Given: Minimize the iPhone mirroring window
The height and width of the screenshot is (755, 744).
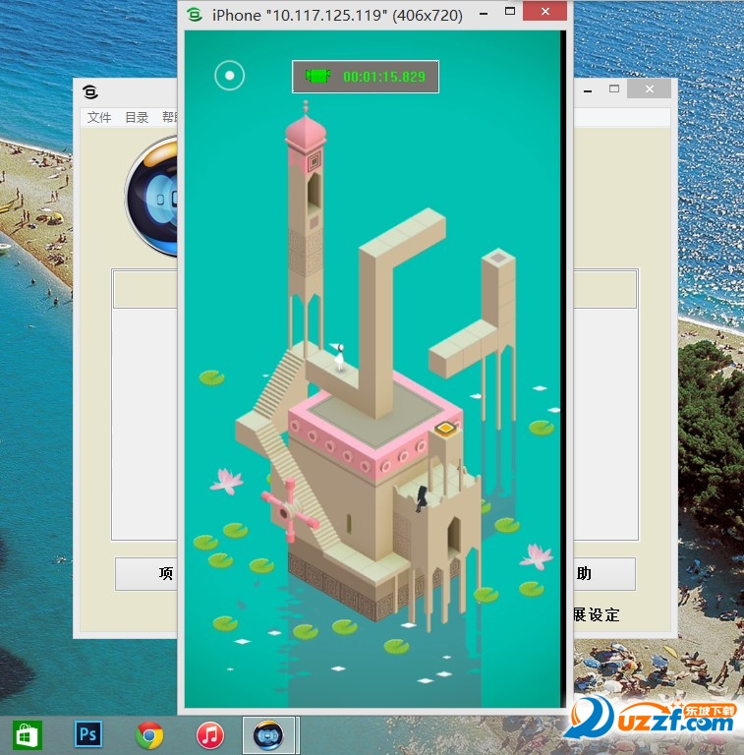Looking at the screenshot, I should click(484, 14).
